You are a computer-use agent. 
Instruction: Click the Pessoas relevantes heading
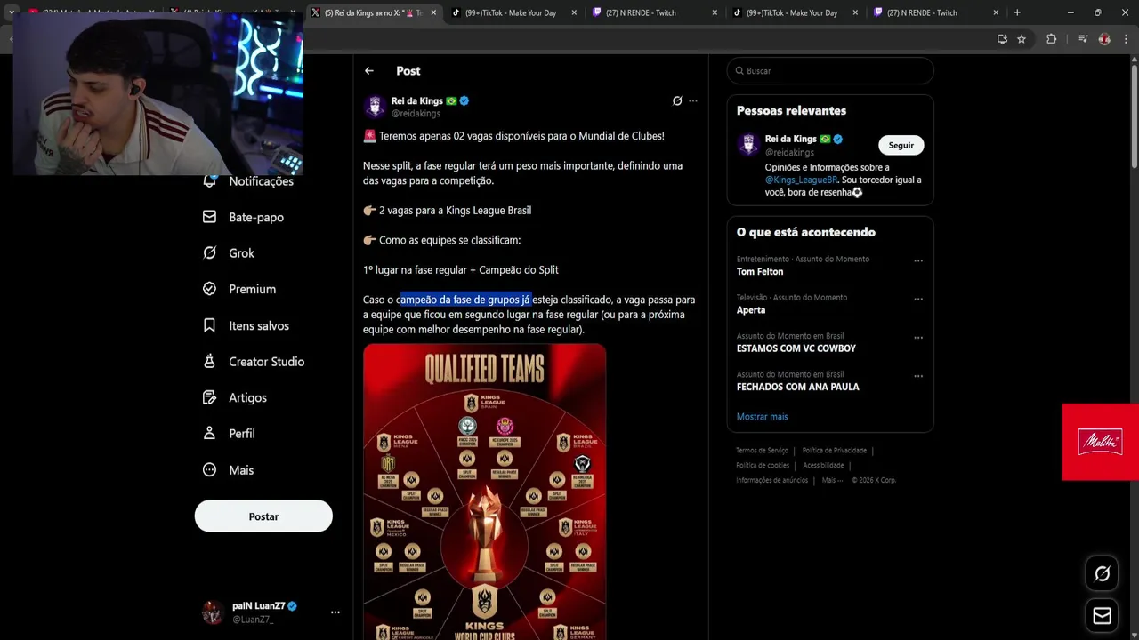tap(791, 111)
